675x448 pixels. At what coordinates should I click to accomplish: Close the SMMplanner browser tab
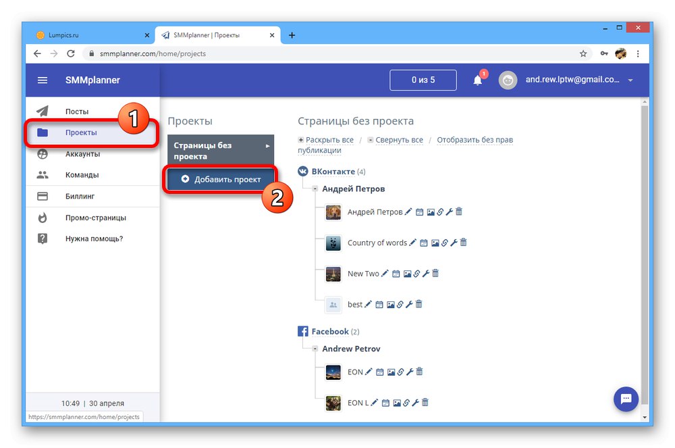[x=272, y=35]
